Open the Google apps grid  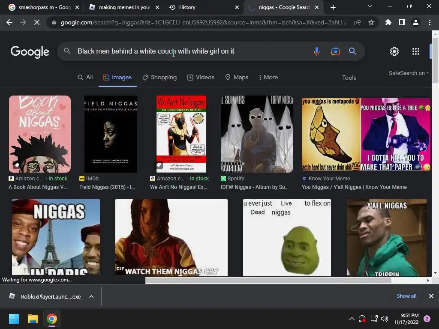click(416, 51)
